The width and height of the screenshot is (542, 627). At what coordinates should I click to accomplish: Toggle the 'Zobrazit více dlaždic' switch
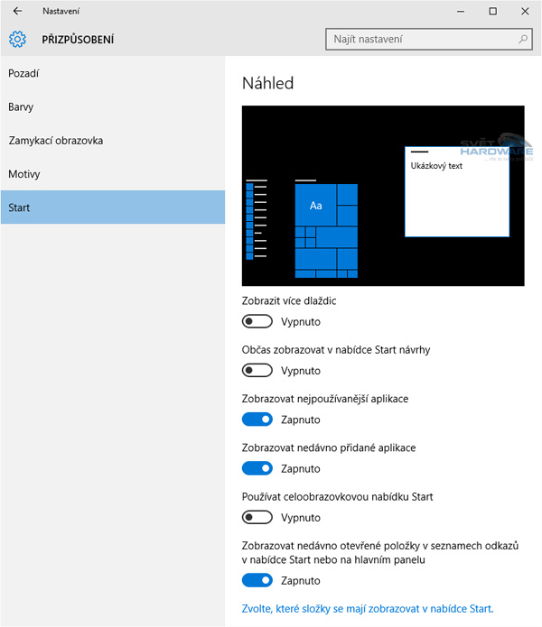tap(257, 321)
